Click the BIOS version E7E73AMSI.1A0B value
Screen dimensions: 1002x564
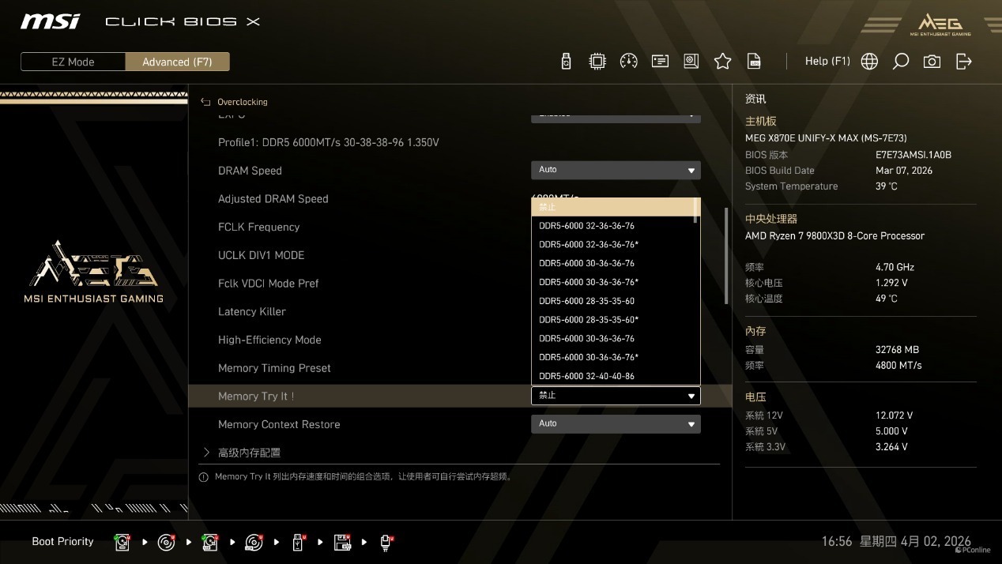(x=913, y=155)
